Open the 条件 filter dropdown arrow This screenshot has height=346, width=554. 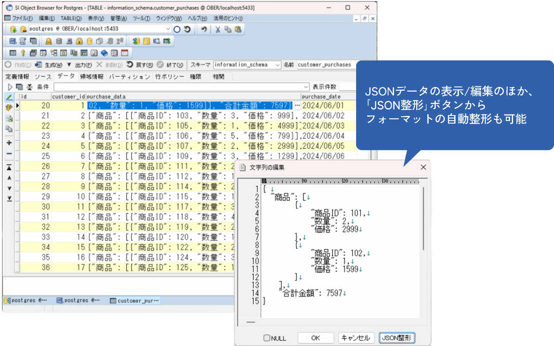(305, 87)
